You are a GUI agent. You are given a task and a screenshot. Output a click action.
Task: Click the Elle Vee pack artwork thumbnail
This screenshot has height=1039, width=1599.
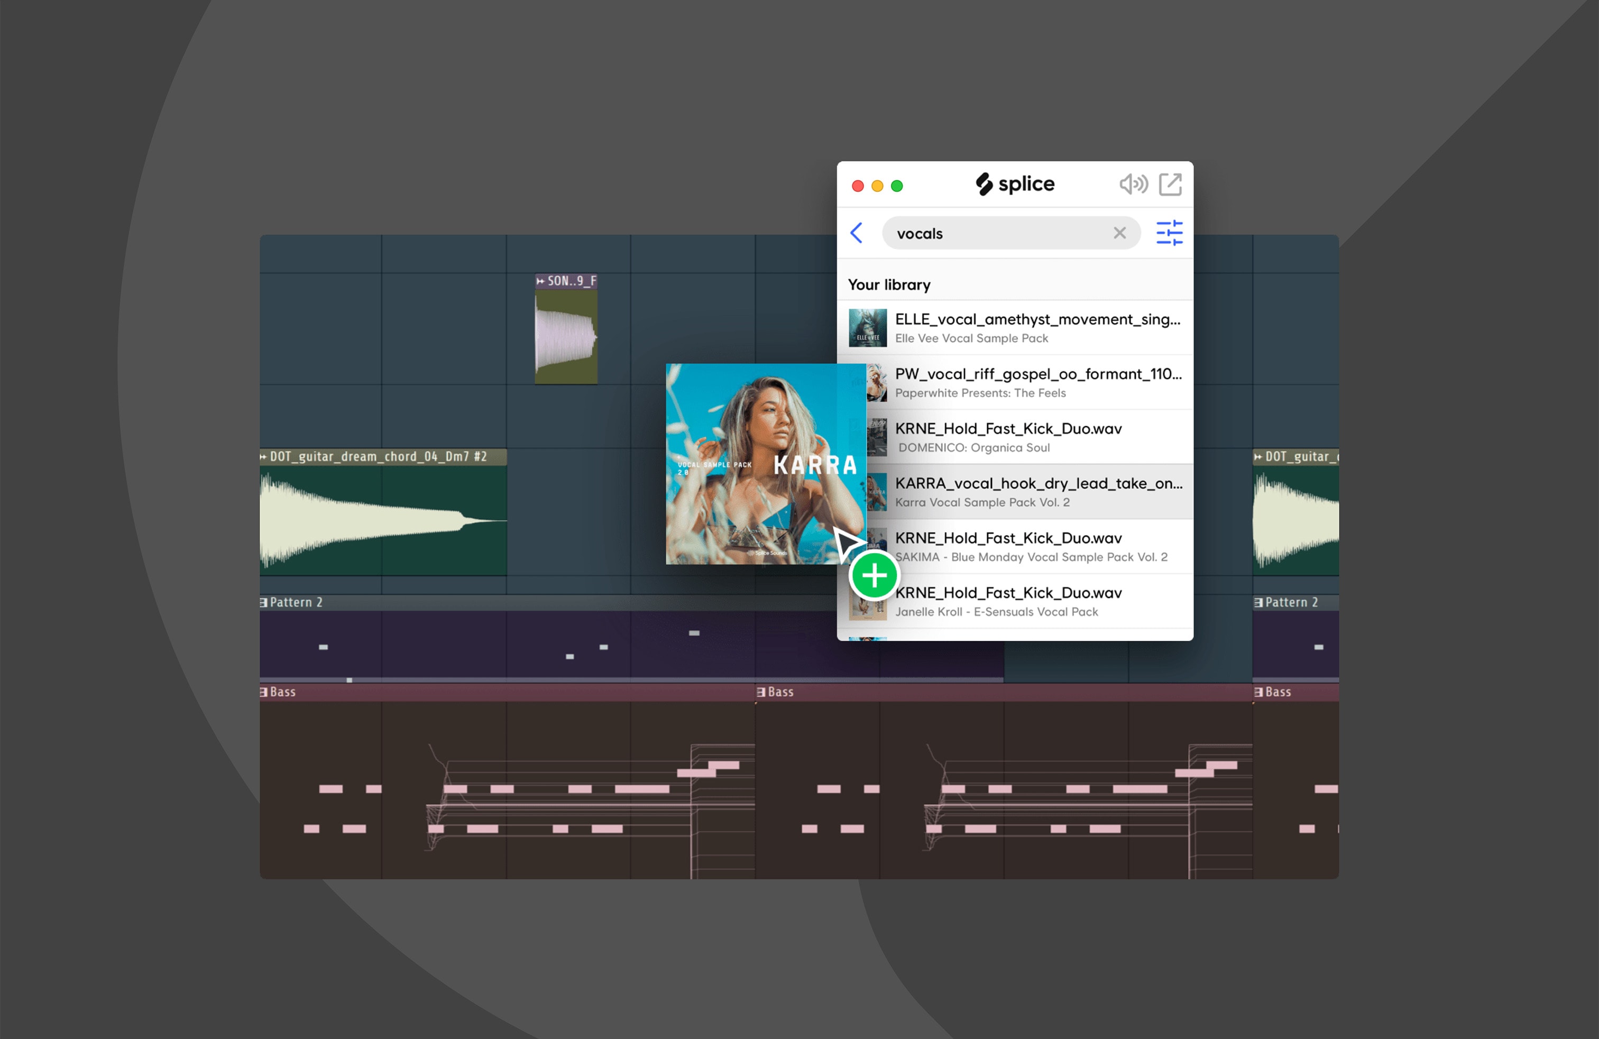pyautogui.click(x=867, y=328)
